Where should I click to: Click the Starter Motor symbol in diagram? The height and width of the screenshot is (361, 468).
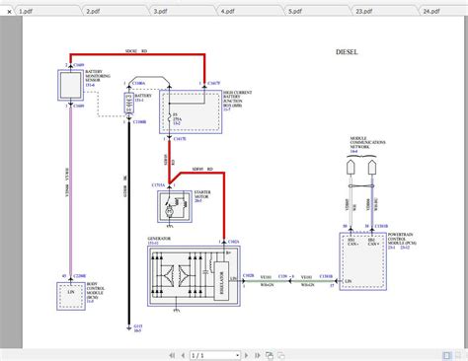coord(175,206)
